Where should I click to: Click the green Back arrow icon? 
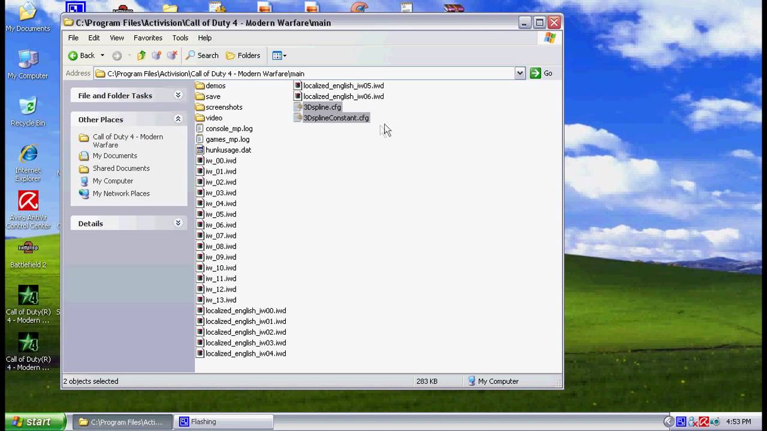[73, 56]
